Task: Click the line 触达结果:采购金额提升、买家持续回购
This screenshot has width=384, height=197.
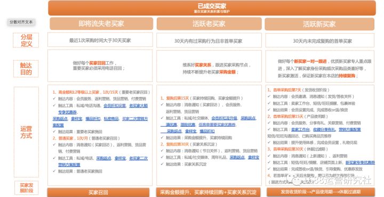Action: (199, 138)
